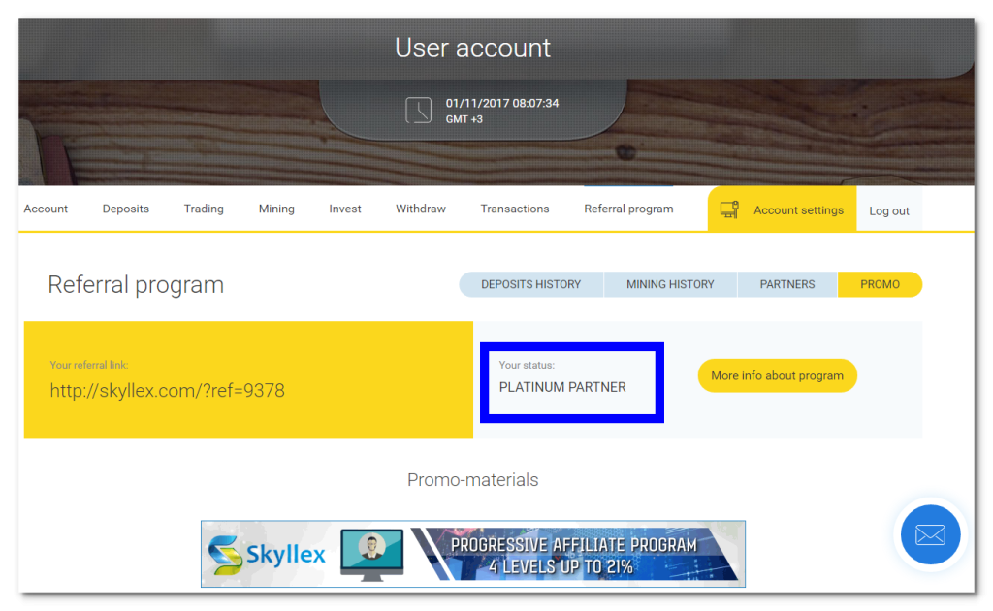Click the PLATINUM PARTNER status text

tap(562, 388)
